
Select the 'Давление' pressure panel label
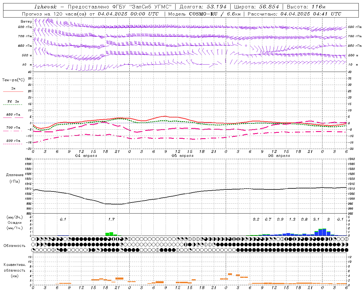pos(15,175)
